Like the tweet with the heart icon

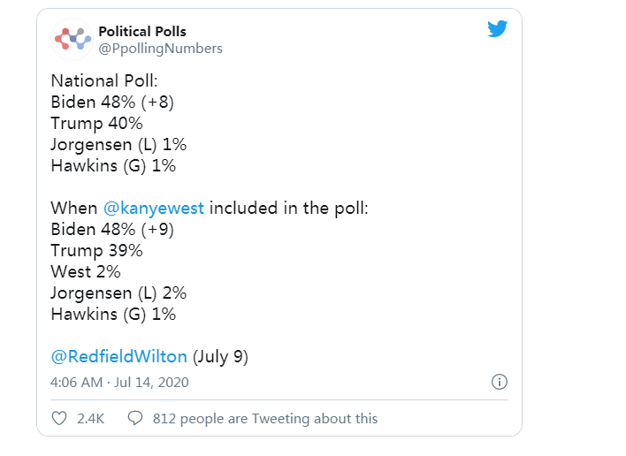(x=59, y=418)
